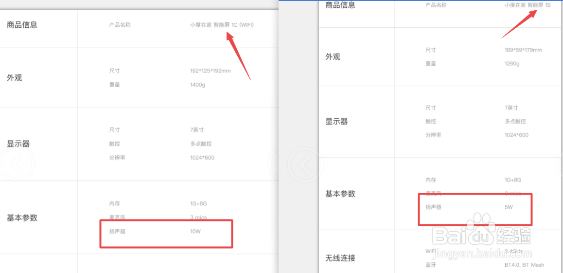Click 显示器 heading in 1C panel
The height and width of the screenshot is (273, 563).
click(18, 144)
